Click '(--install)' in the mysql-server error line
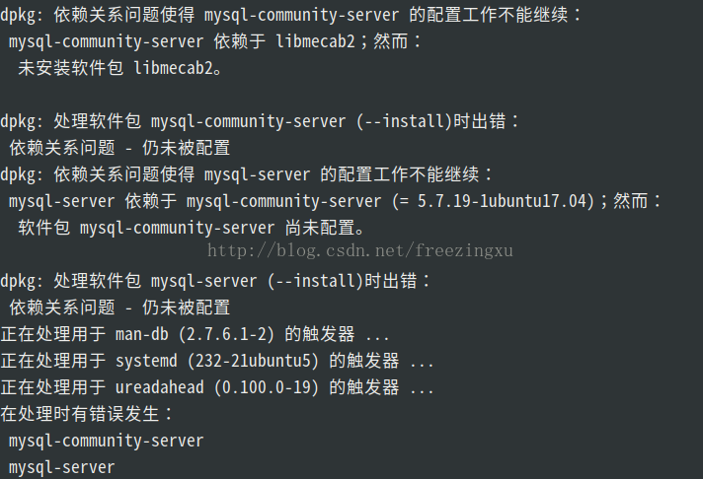The image size is (703, 479). click(313, 281)
